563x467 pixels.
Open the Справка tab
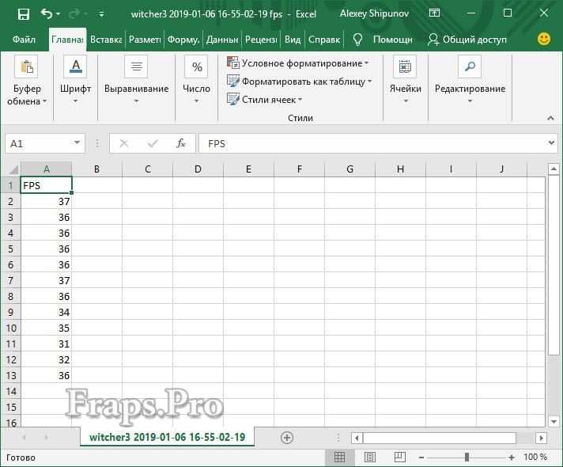pos(324,40)
